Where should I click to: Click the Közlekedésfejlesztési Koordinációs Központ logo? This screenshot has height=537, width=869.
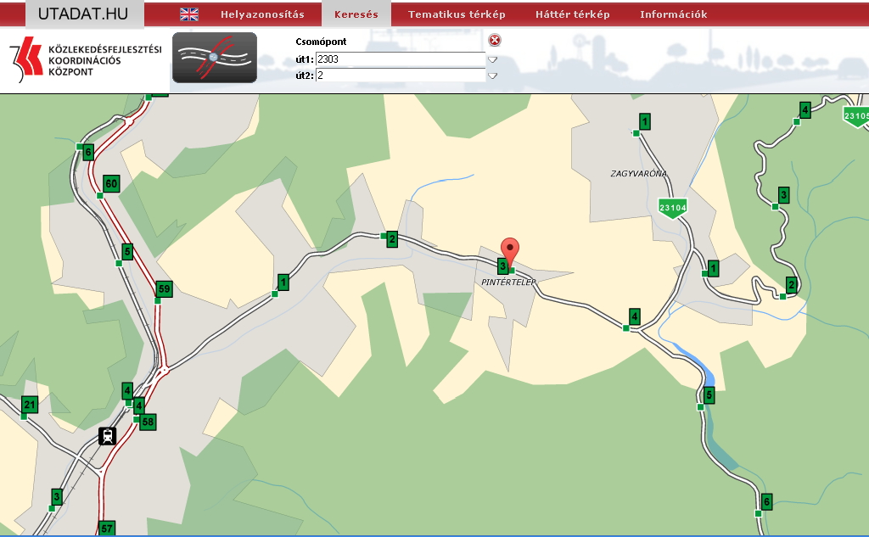85,61
